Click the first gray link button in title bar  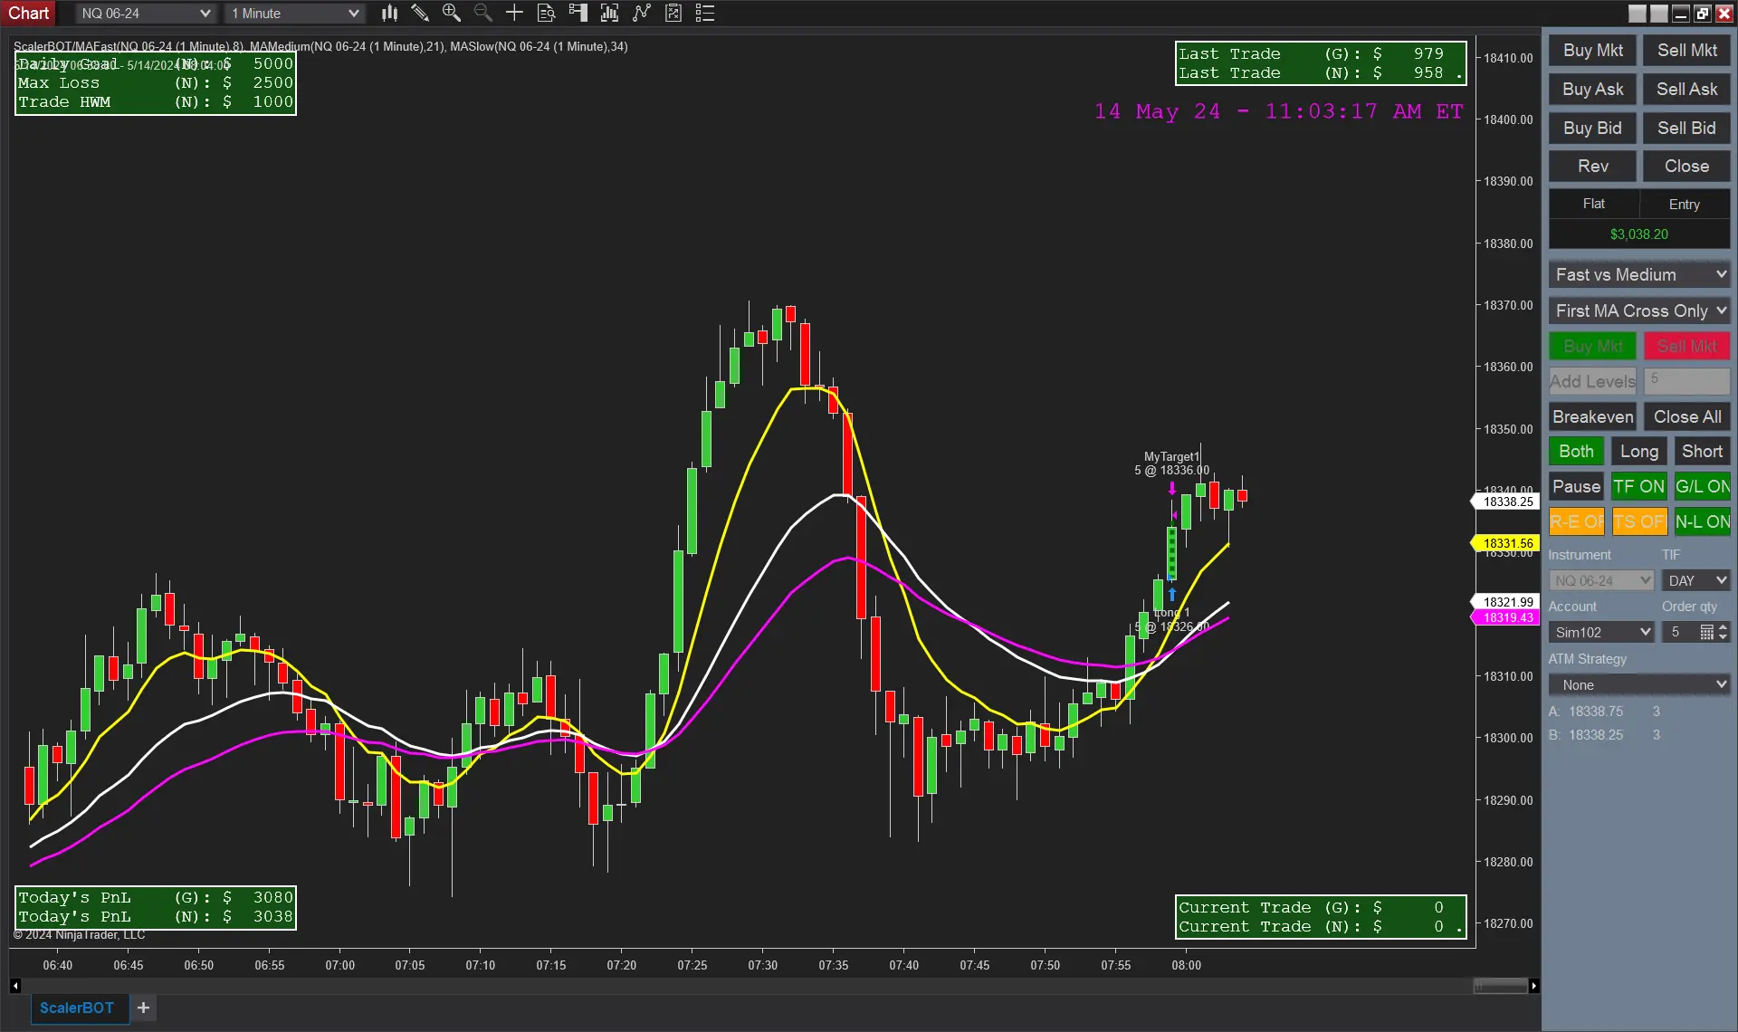point(1638,13)
